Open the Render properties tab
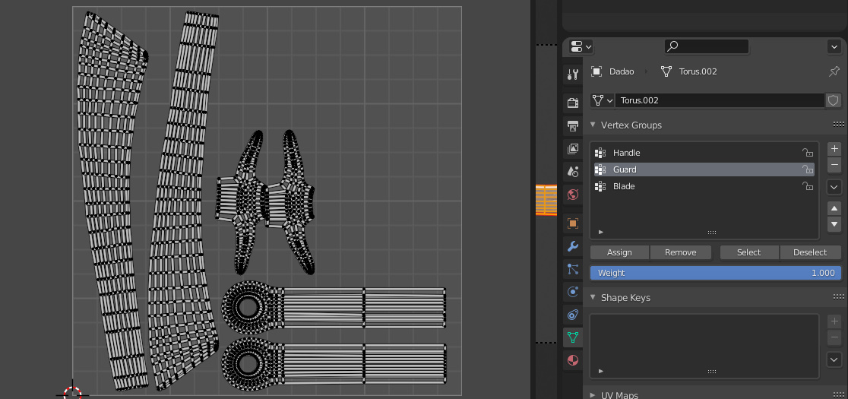 pos(573,103)
